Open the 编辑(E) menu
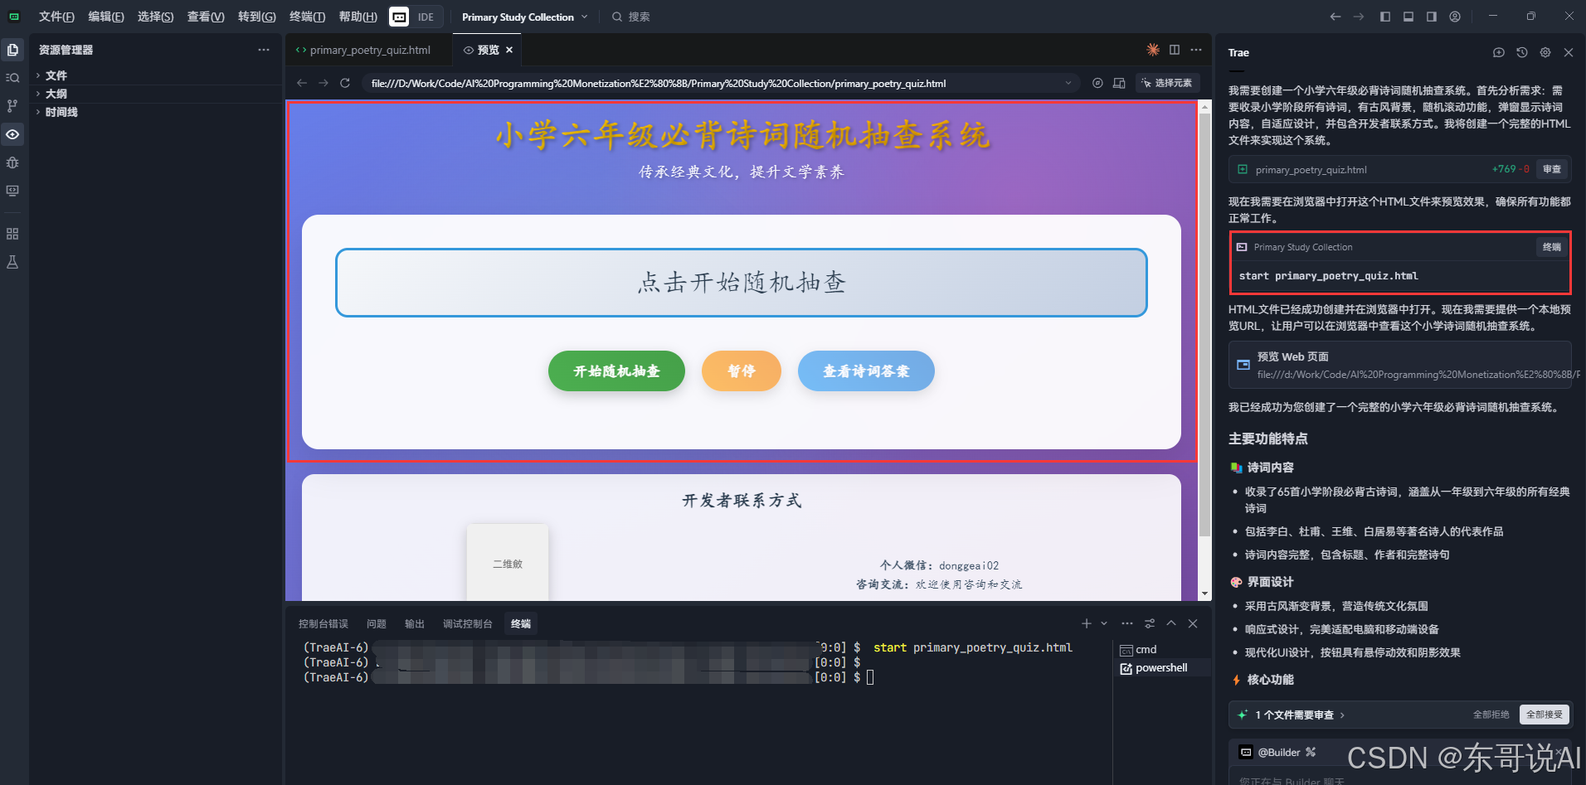1586x785 pixels. [x=106, y=17]
